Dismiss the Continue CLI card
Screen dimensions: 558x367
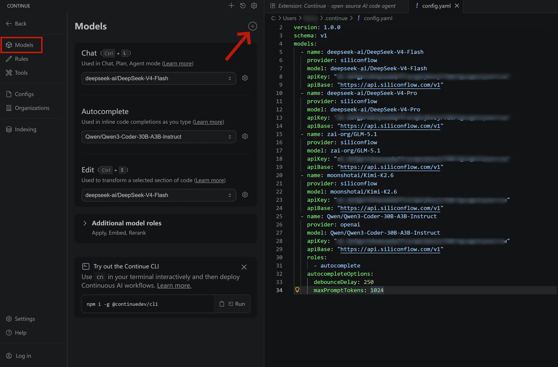point(244,267)
